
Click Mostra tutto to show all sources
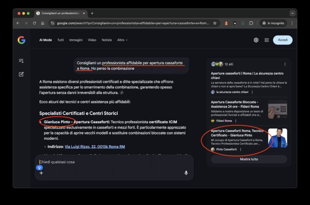(249, 159)
